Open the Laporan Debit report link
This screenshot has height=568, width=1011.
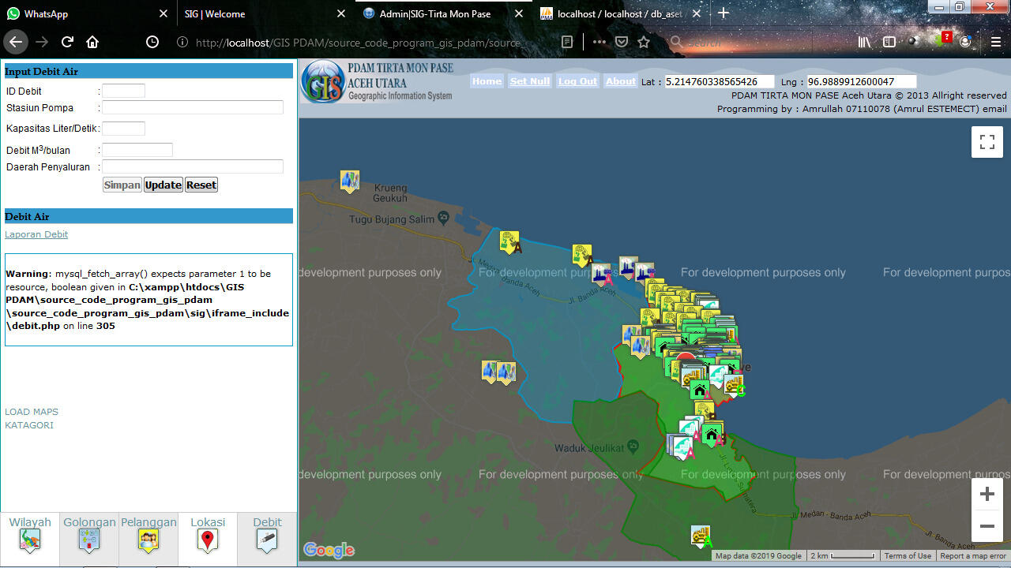(x=36, y=234)
